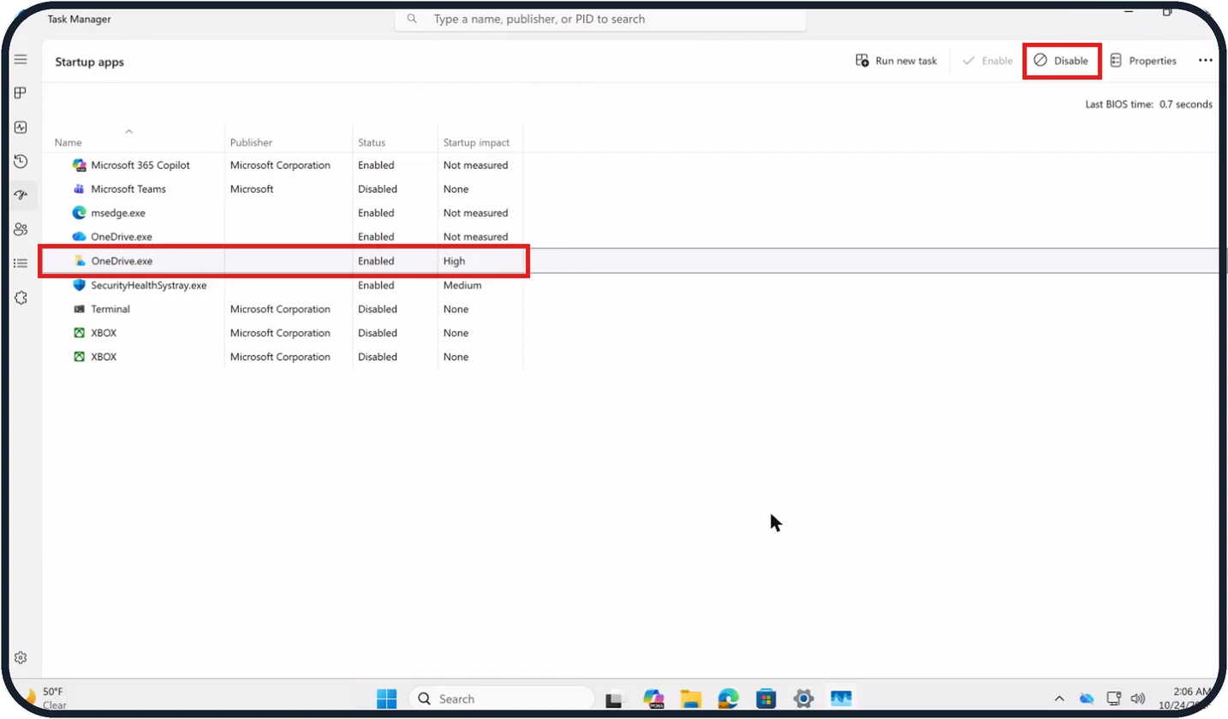Click Microsoft publisher cell of Teams row
Image resolution: width=1228 pixels, height=719 pixels.
[x=252, y=189]
